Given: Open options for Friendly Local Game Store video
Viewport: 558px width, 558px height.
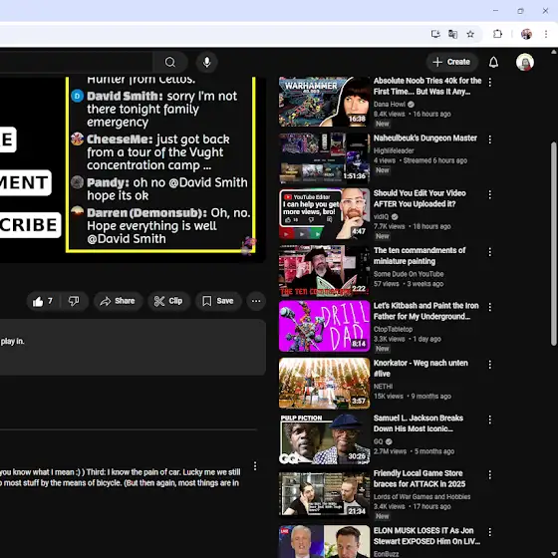Looking at the screenshot, I should 490,474.
